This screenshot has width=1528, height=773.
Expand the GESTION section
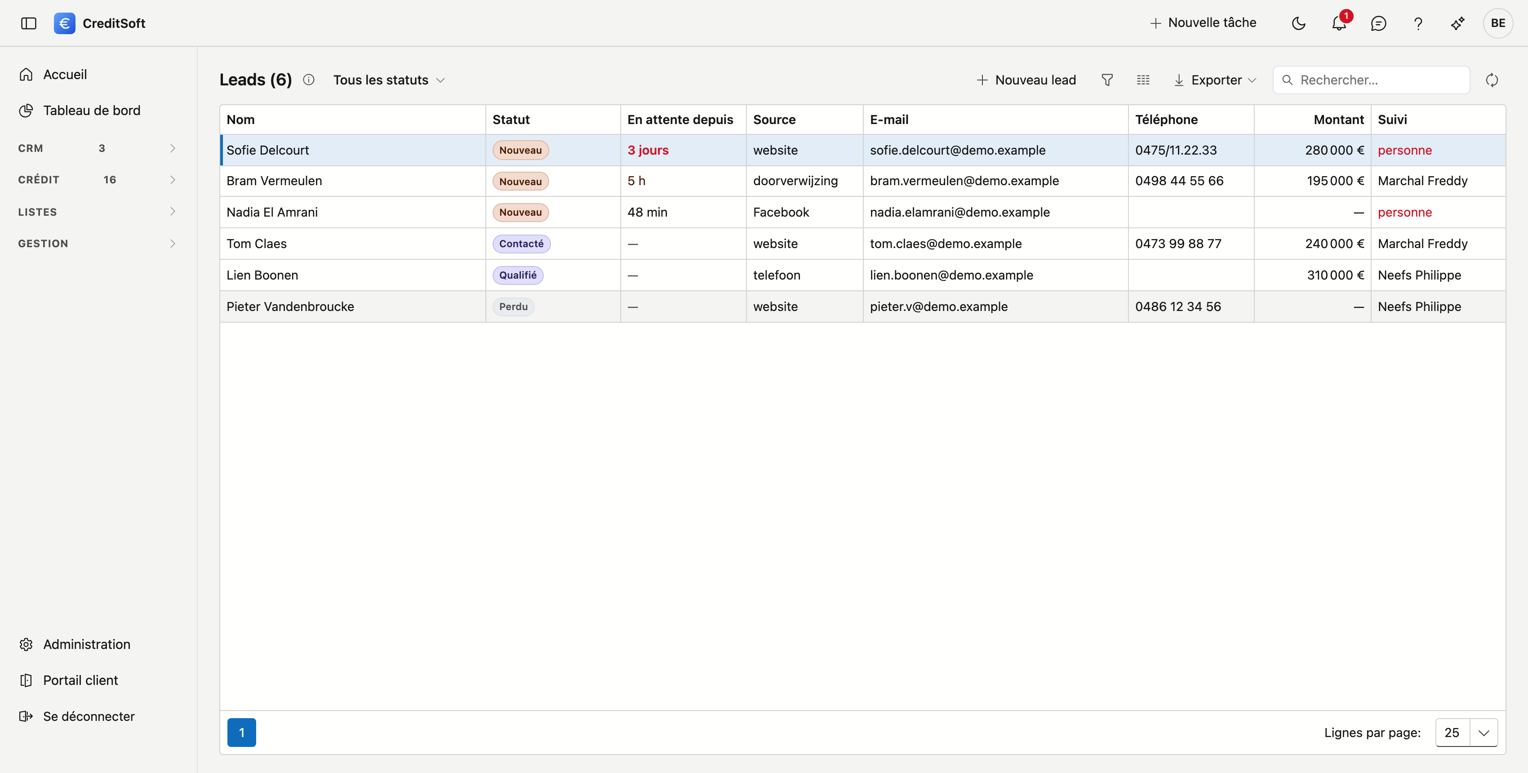[x=98, y=243]
